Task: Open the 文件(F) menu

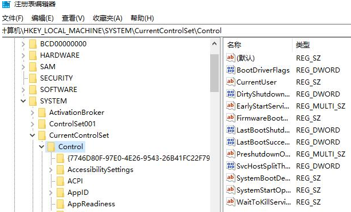Action: tap(13, 18)
